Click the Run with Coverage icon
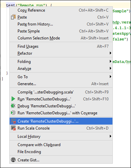 click(x=13, y=113)
